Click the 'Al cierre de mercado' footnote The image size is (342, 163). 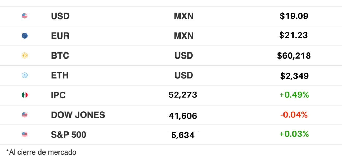(x=41, y=152)
